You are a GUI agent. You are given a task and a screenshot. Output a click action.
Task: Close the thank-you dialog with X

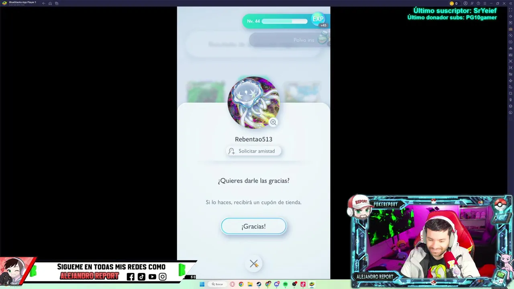coord(254,264)
